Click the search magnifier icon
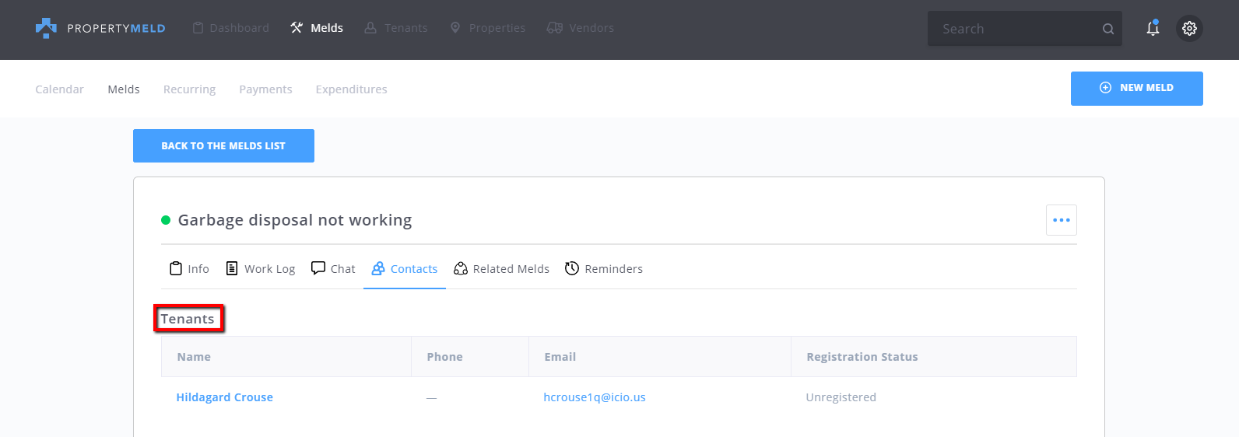The width and height of the screenshot is (1239, 437). tap(1108, 29)
